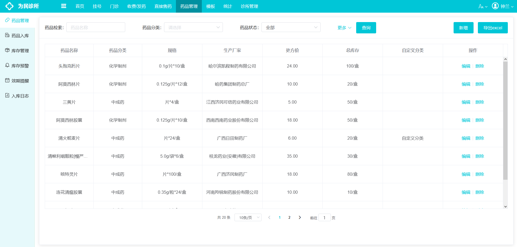Edit the 阿莫西林片 row
The height and width of the screenshot is (247, 517).
coord(466,84)
